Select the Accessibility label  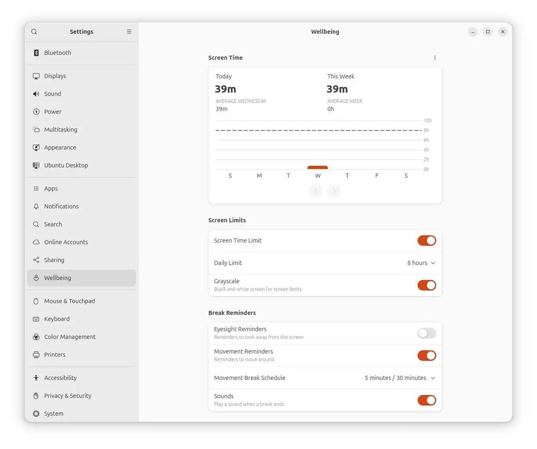(60, 378)
